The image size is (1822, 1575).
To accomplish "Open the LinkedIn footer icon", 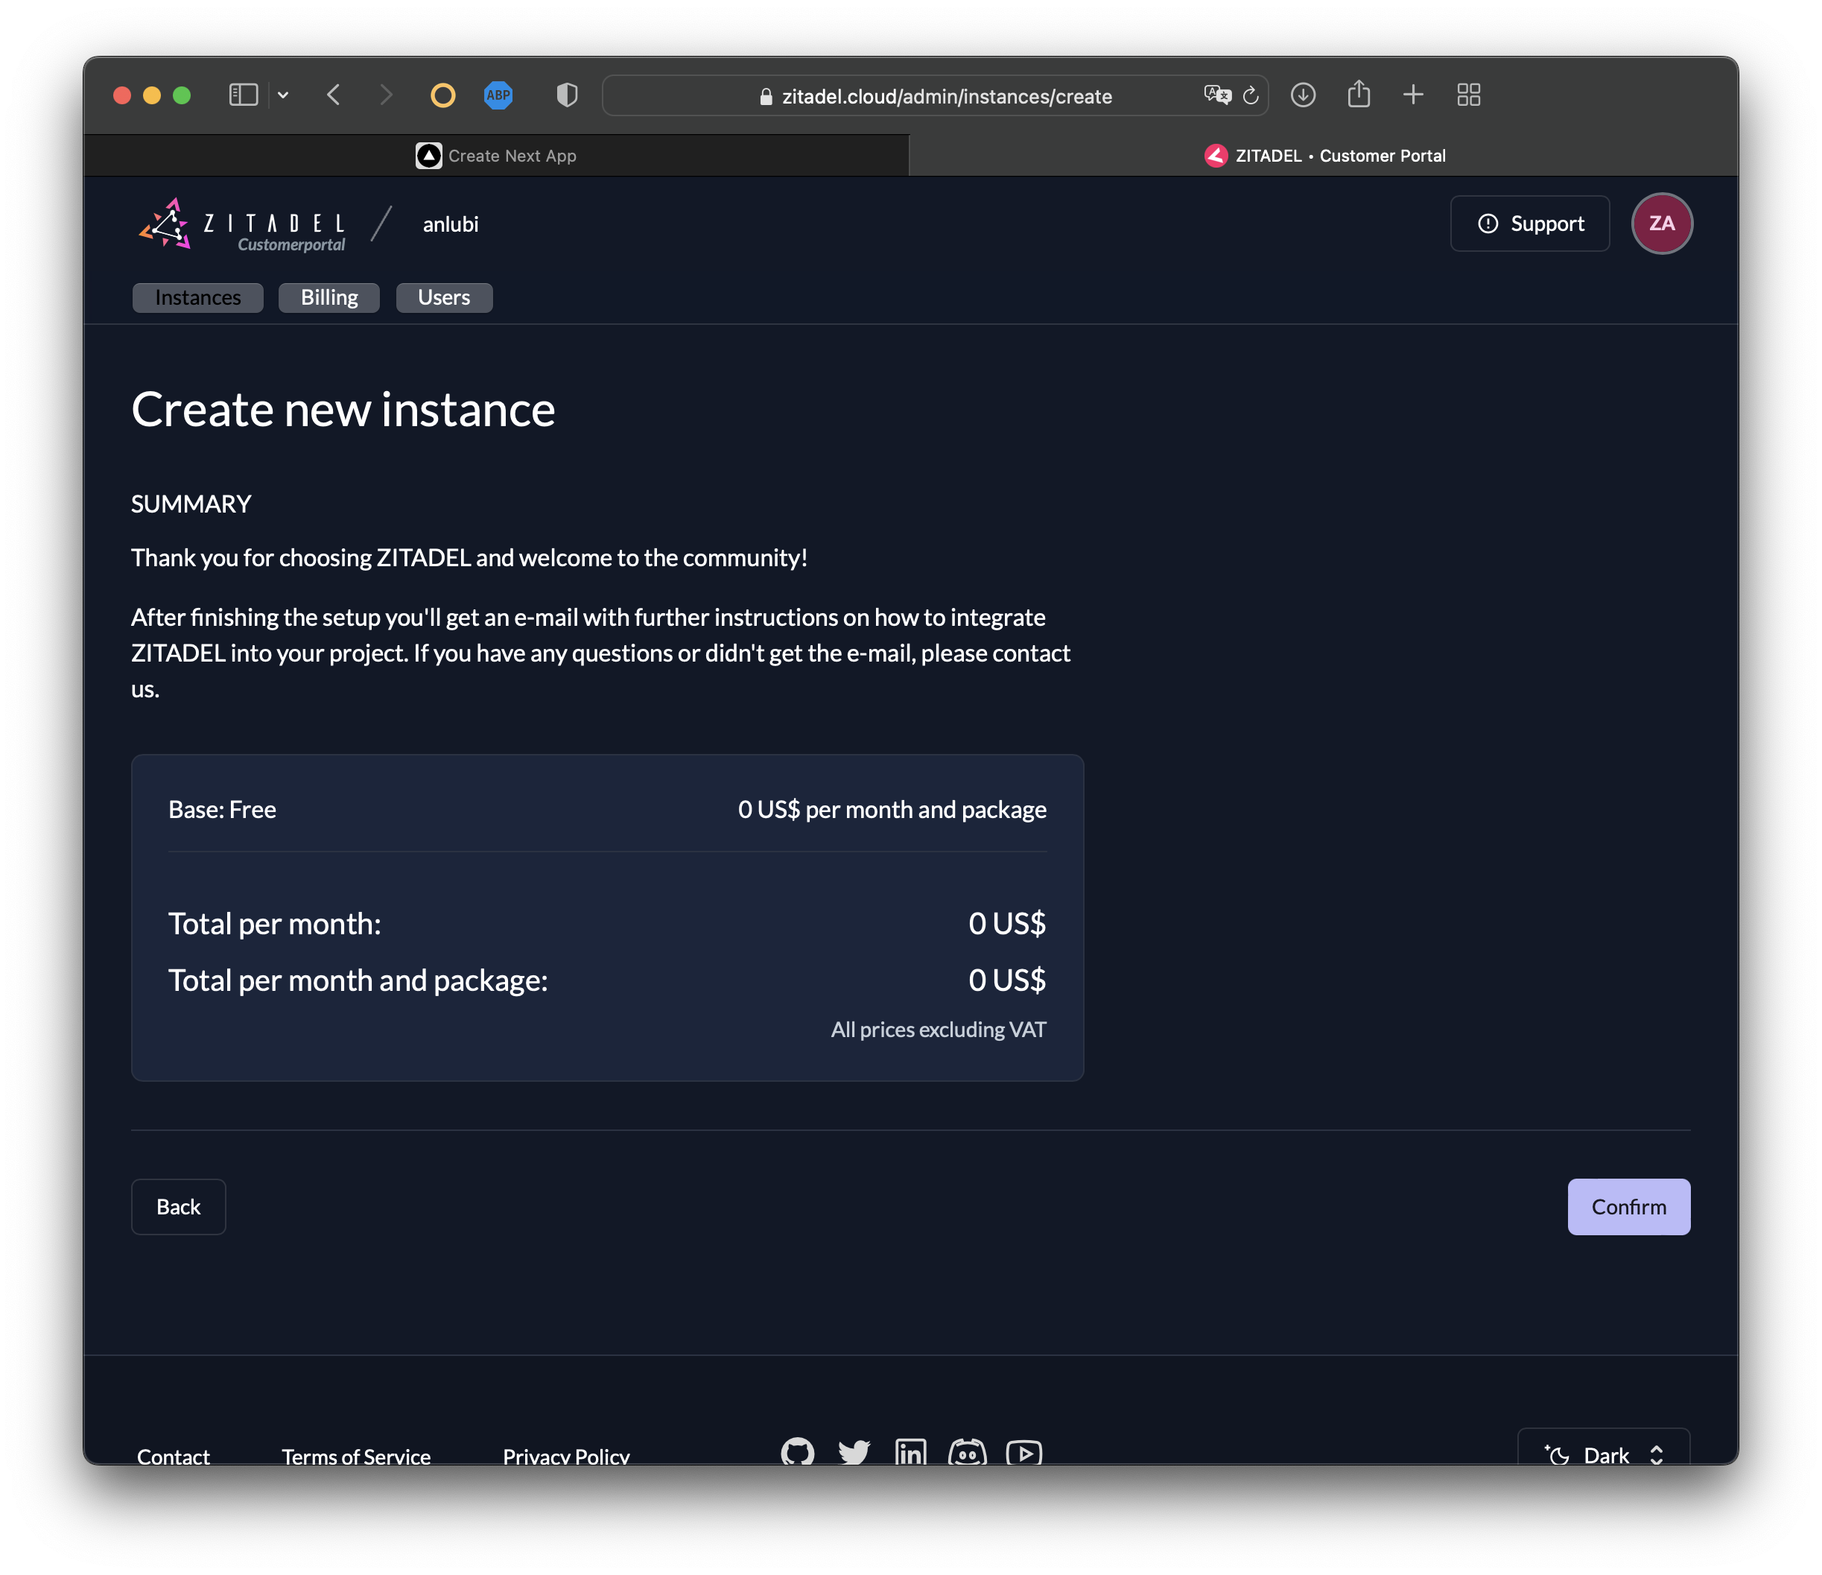I will pos(910,1452).
